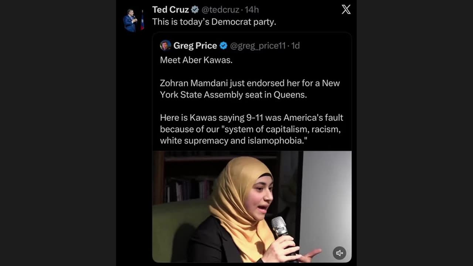Open the quoted post card's empty header area
The width and height of the screenshot is (473, 266).
324,45
